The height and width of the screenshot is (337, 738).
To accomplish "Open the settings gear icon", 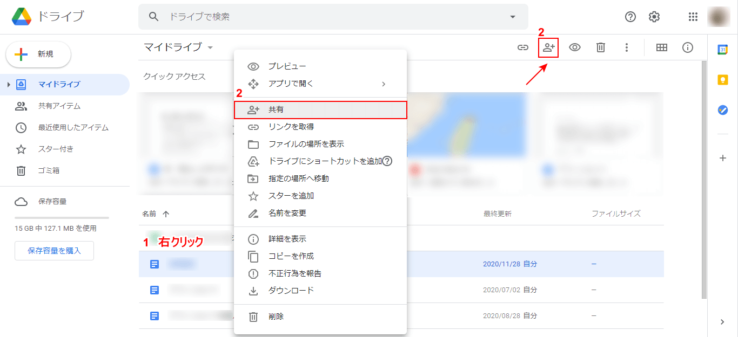I will (x=654, y=17).
